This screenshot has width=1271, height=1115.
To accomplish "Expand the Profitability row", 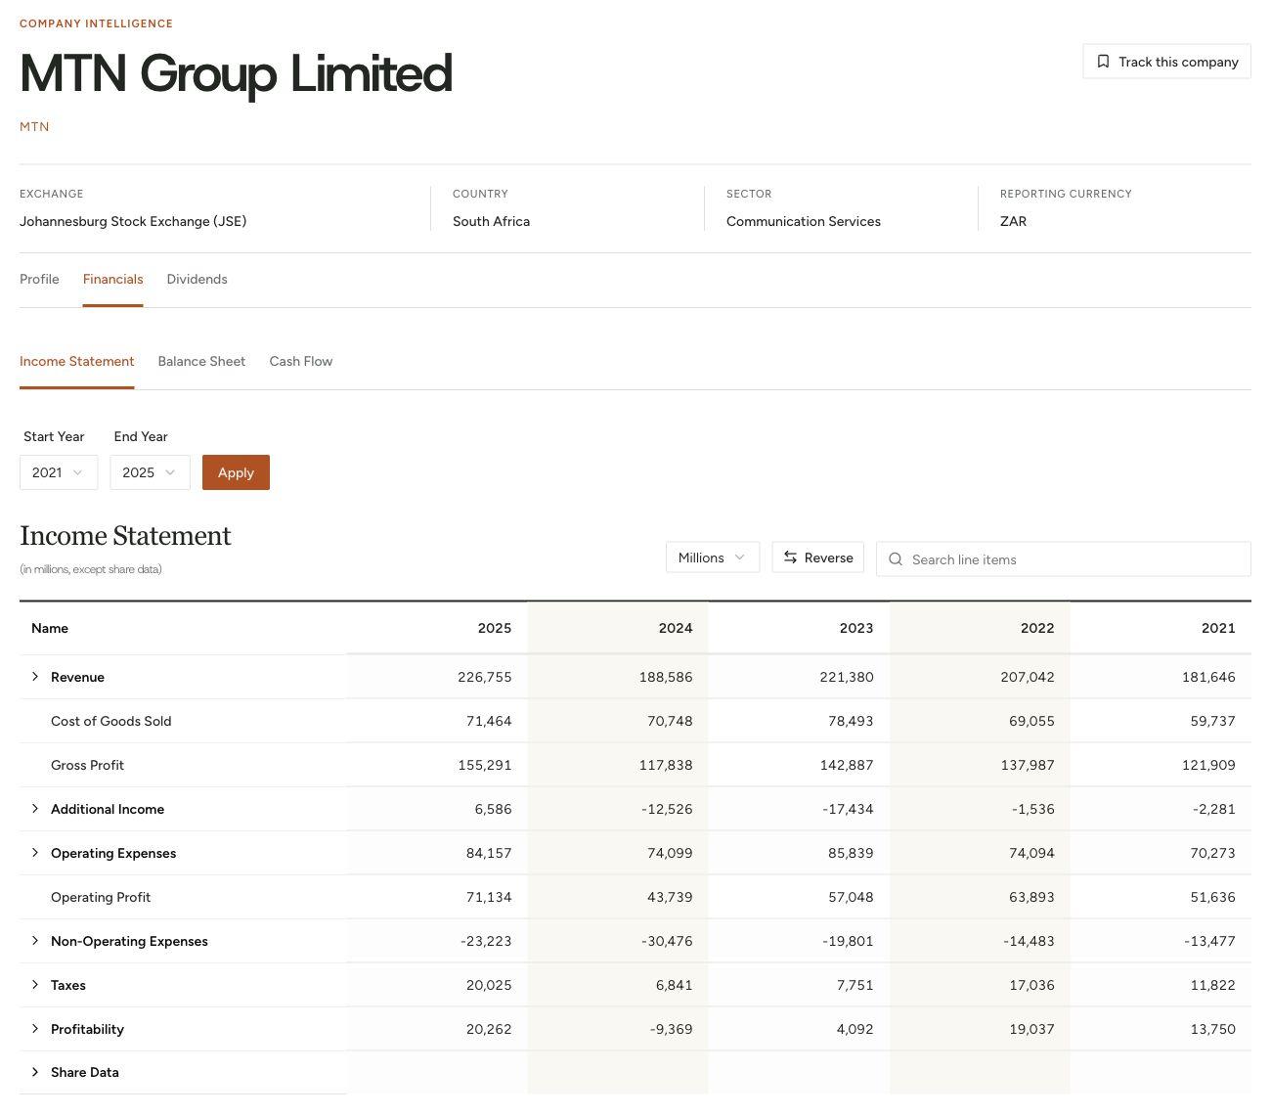I will (35, 1029).
